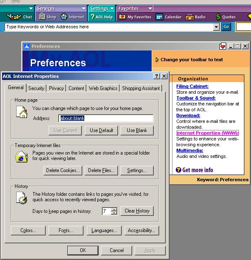This screenshot has width=251, height=260.
Task: Expand the Services menu dropdown
Action: click(84, 8)
